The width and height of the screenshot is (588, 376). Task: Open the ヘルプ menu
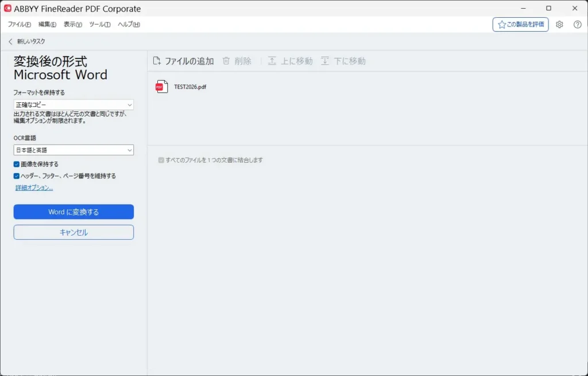[x=129, y=24]
